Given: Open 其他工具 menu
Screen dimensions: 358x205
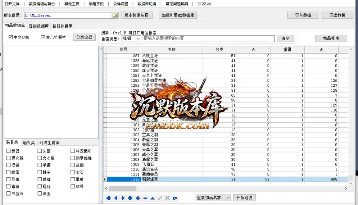Looking at the screenshot, I should (72, 4).
